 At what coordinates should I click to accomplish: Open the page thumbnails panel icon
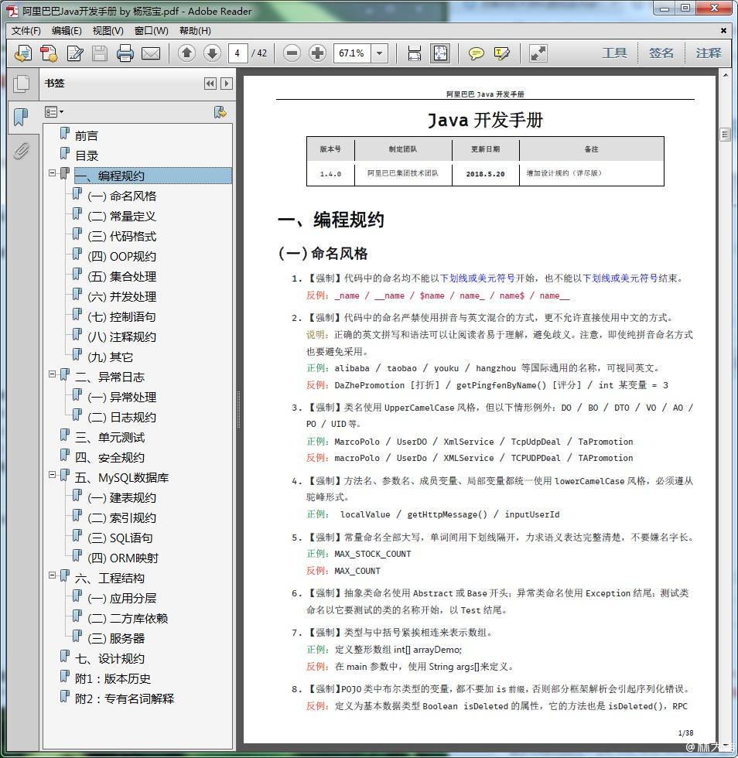[22, 84]
